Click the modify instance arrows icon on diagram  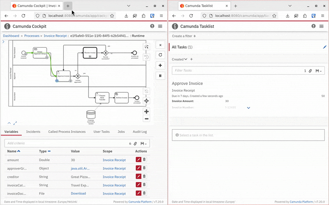(146, 47)
